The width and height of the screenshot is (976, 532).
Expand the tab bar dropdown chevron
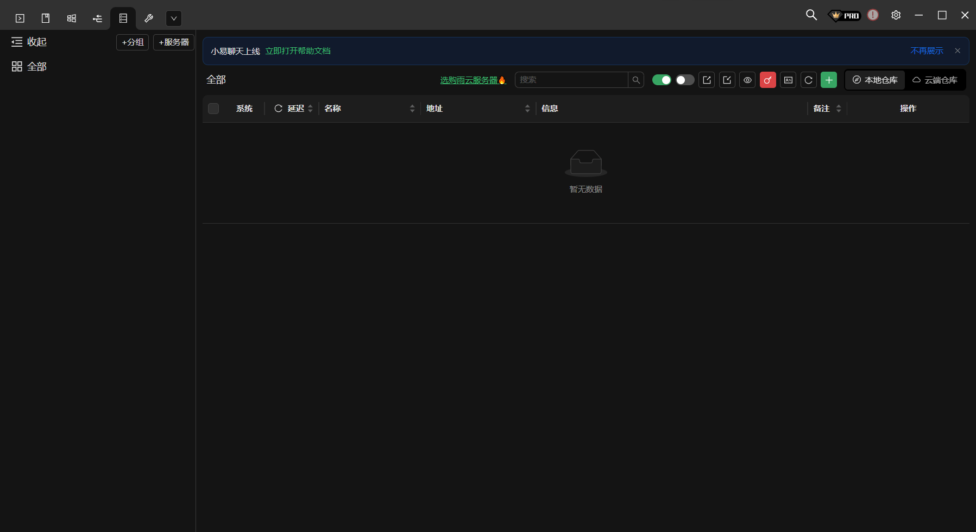point(174,18)
